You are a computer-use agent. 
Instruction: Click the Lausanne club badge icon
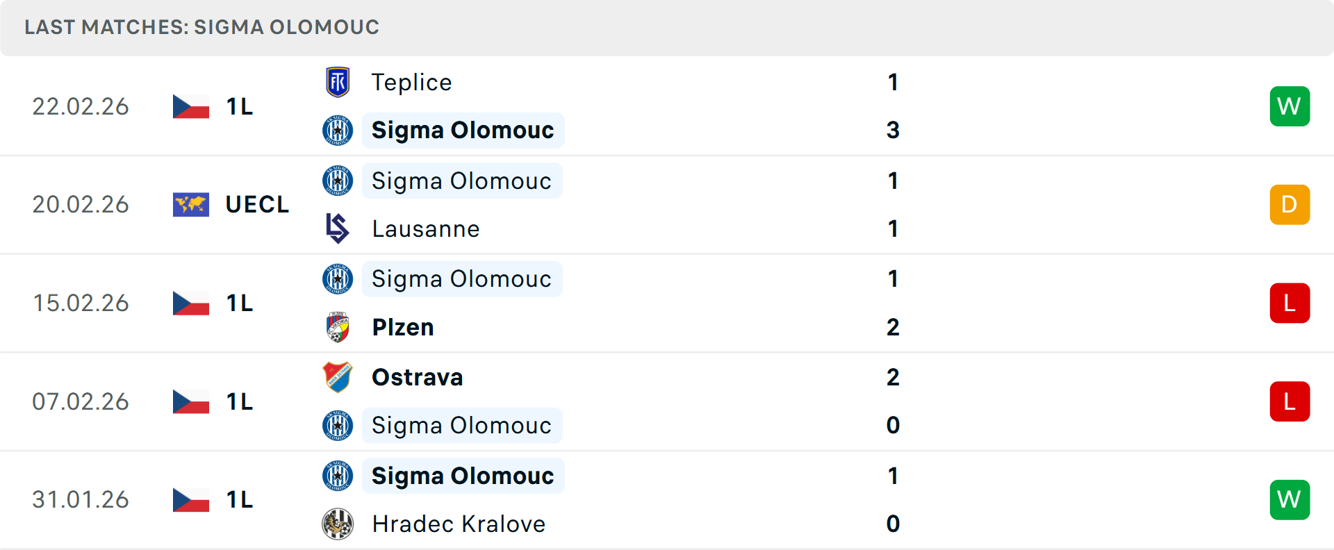(x=338, y=228)
